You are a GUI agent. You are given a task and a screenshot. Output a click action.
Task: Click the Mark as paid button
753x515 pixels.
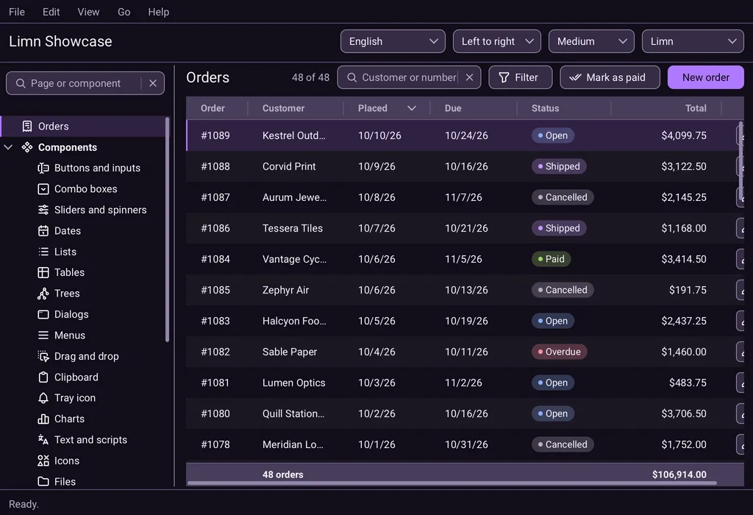tap(610, 77)
